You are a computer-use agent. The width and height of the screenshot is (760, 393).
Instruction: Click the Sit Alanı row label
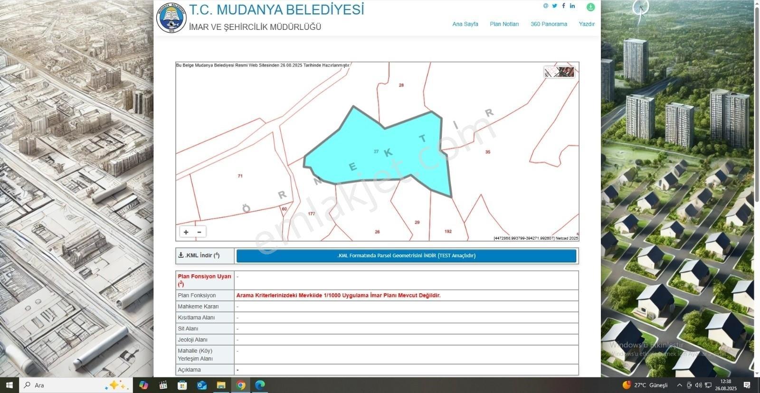[188, 328]
